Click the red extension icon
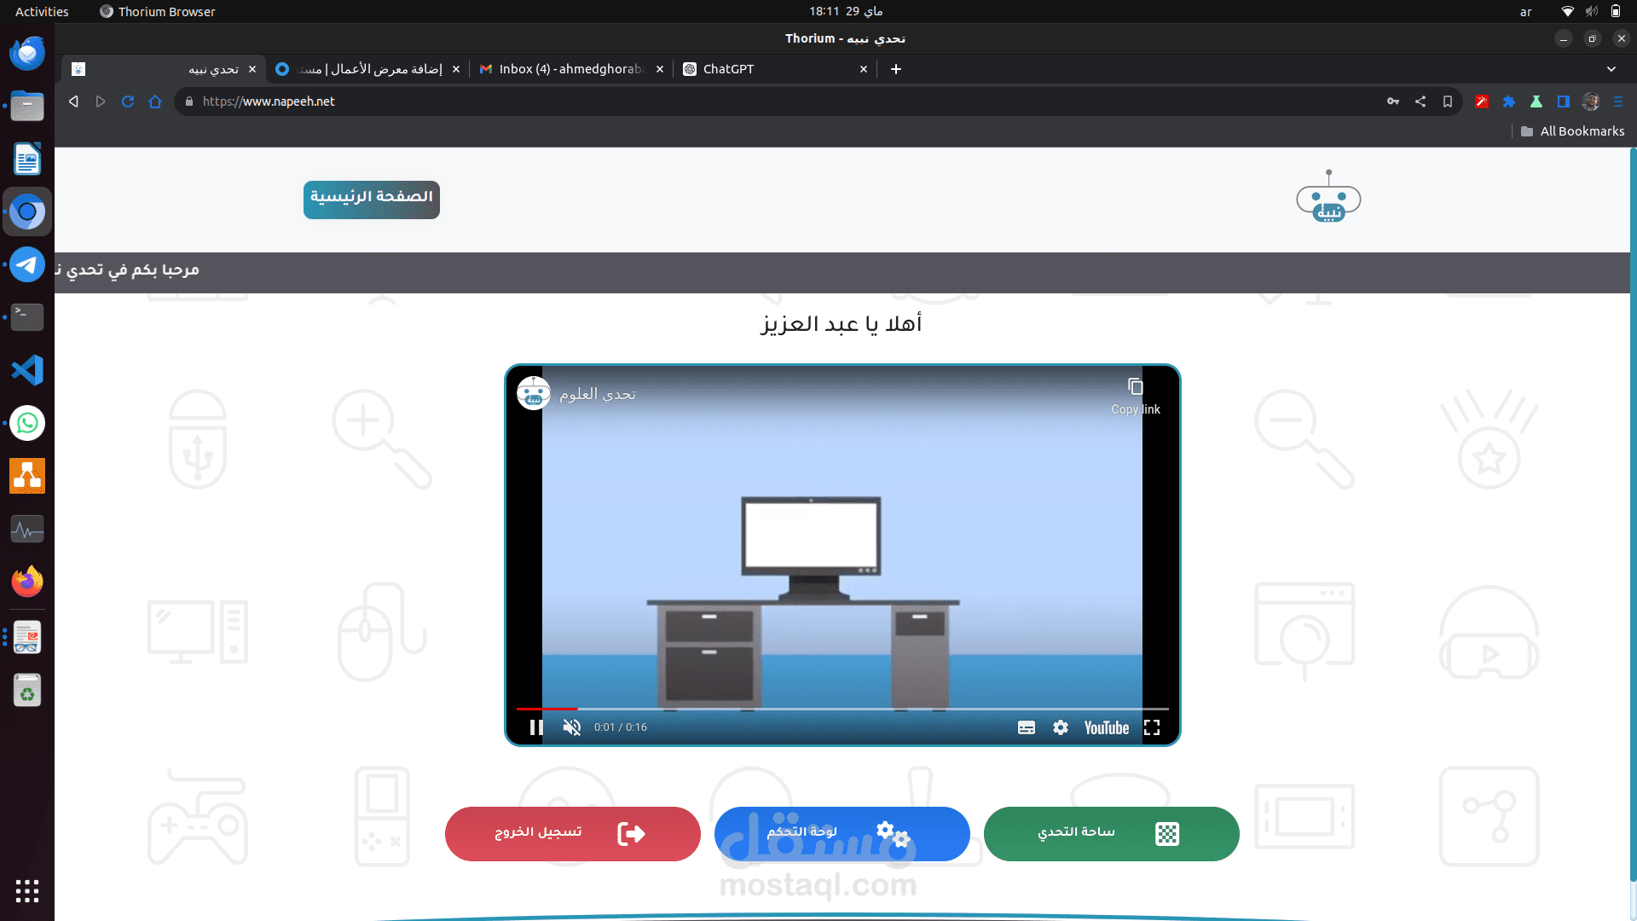Image resolution: width=1637 pixels, height=921 pixels. [x=1482, y=101]
